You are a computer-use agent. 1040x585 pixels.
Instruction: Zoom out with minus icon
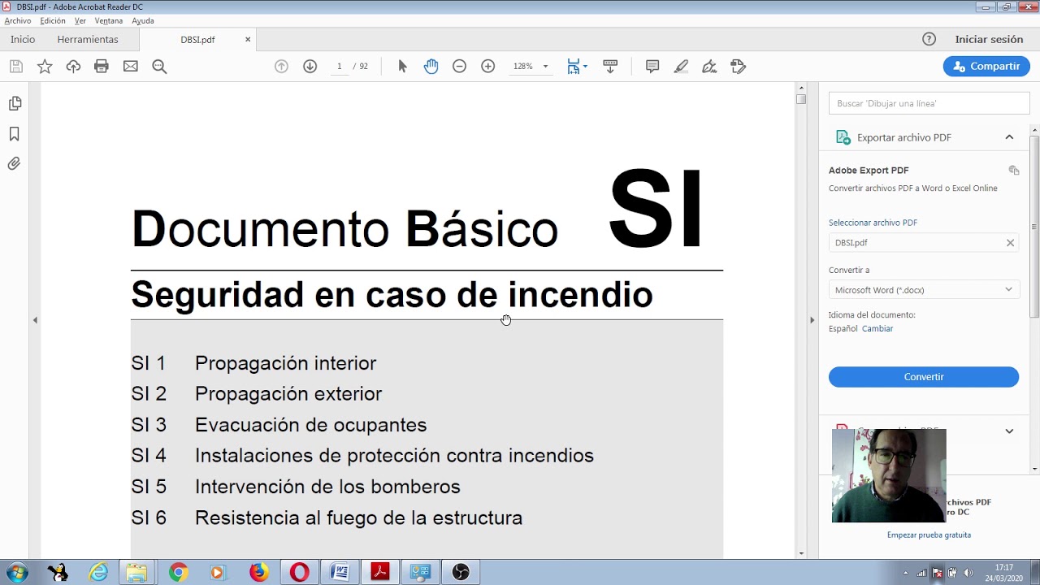(x=459, y=67)
